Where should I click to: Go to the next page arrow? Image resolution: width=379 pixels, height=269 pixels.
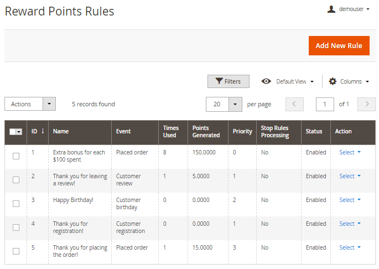(x=366, y=104)
